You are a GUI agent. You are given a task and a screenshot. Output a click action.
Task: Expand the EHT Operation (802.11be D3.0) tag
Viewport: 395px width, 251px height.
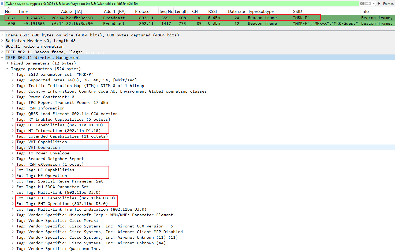pyautogui.click(x=13, y=204)
